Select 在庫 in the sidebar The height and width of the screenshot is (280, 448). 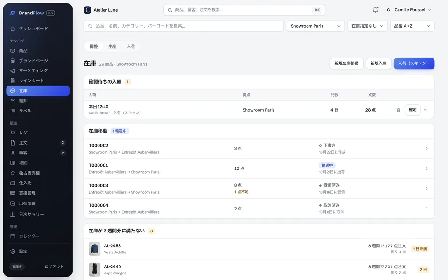38,91
